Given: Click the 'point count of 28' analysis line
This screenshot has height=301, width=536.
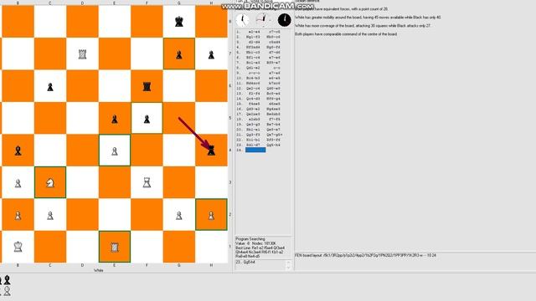Looking at the screenshot, I should [341, 9].
